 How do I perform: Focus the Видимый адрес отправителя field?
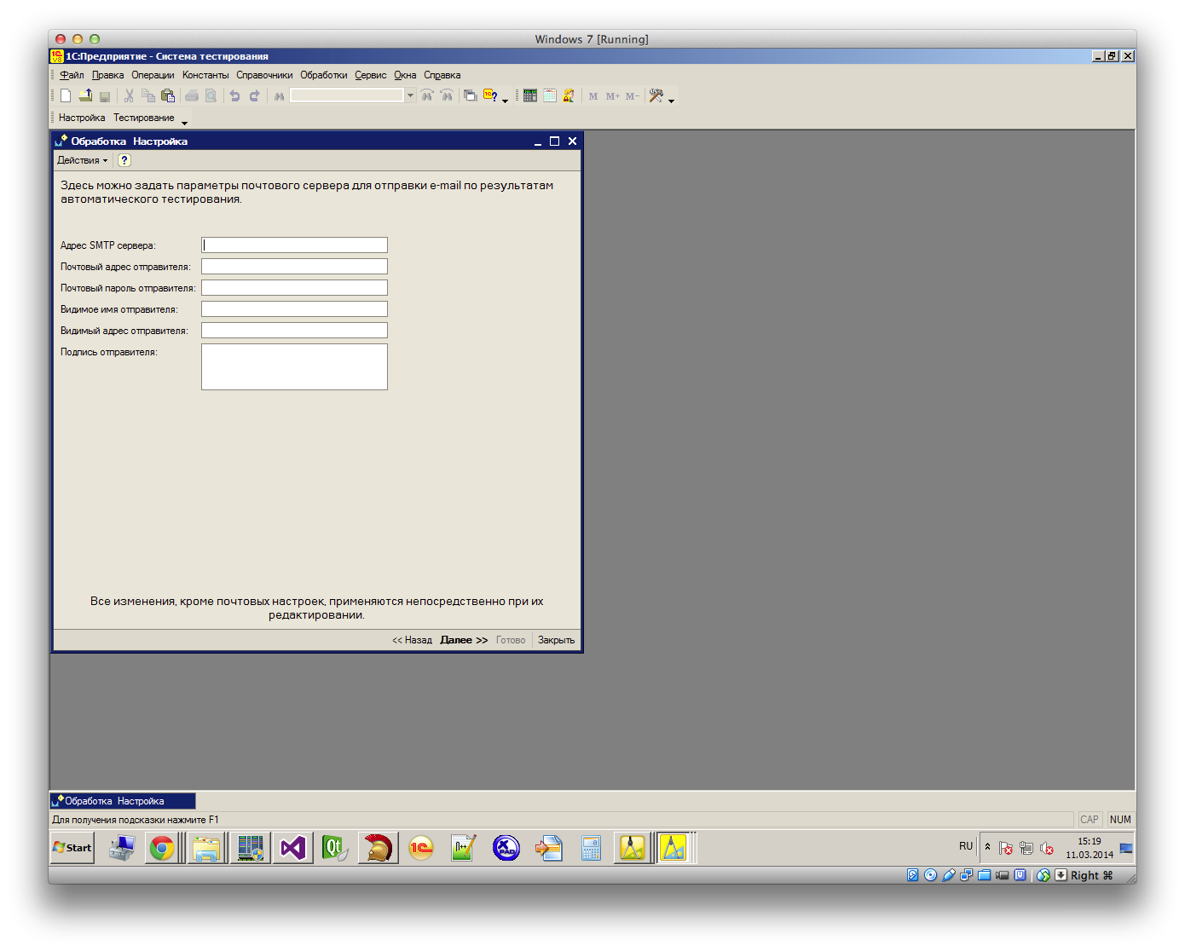coord(294,331)
